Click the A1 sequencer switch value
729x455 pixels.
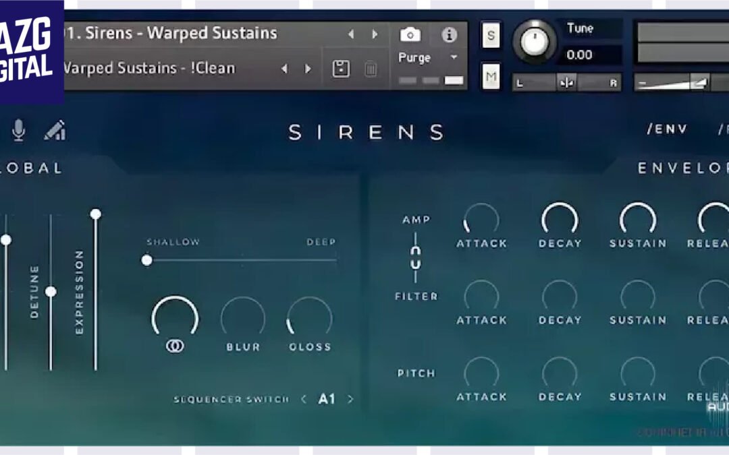click(327, 399)
